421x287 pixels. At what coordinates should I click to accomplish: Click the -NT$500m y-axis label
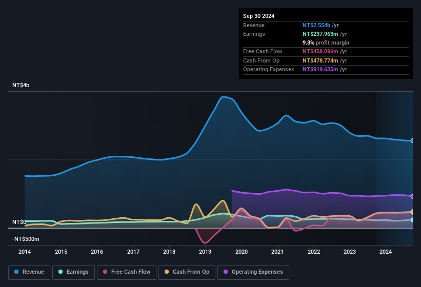pos(26,239)
